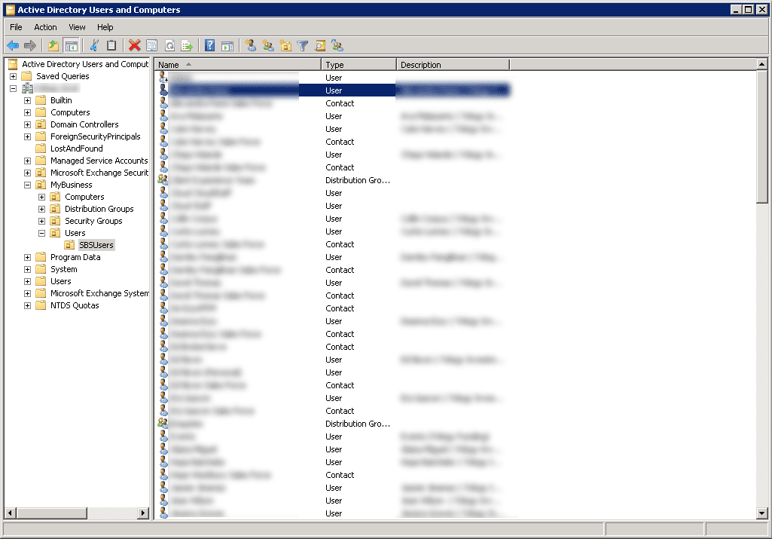This screenshot has width=772, height=539.
Task: Open the Help menu
Action: (x=105, y=27)
